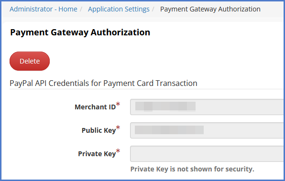
Task: Click the Public Key required asterisk
Action: (x=118, y=128)
